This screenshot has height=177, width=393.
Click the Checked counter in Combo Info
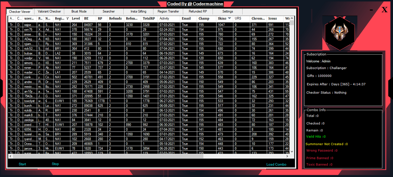(x=315, y=123)
